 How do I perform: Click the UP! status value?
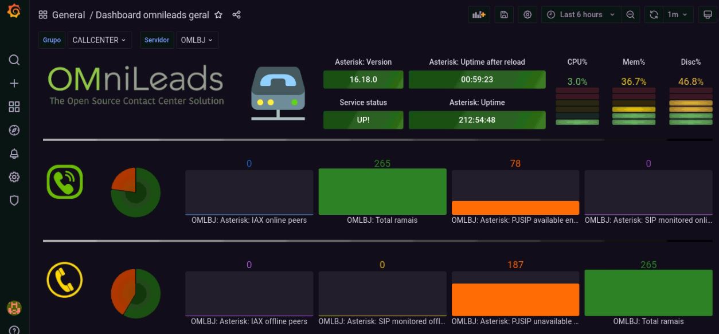click(364, 120)
